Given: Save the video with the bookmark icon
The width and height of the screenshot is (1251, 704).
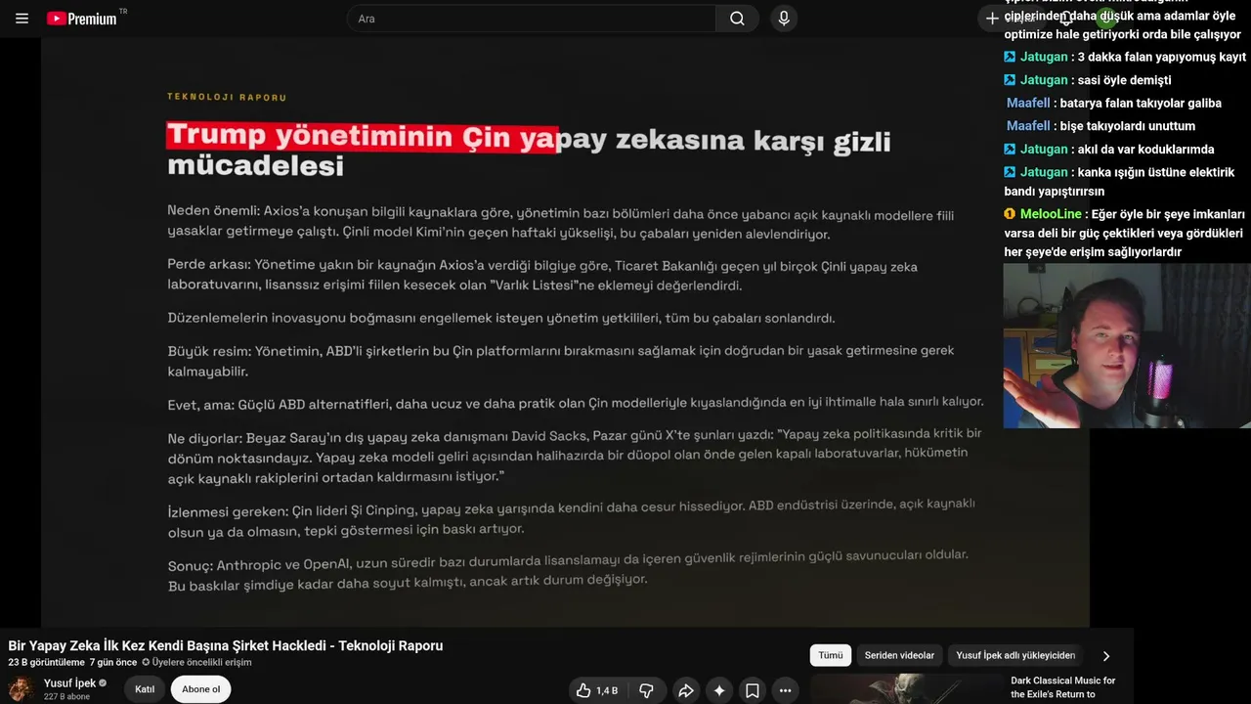Looking at the screenshot, I should pos(753,690).
